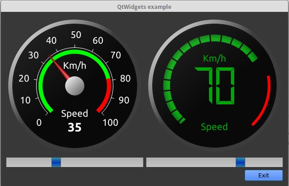
Task: Click the 10 mark on the analog dial
Action: pyautogui.click(x=25, y=100)
